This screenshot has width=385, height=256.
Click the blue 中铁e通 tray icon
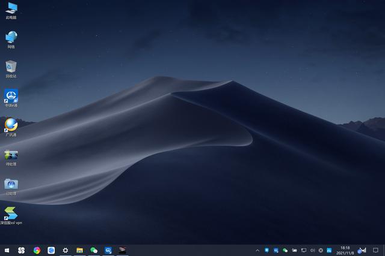(x=276, y=251)
